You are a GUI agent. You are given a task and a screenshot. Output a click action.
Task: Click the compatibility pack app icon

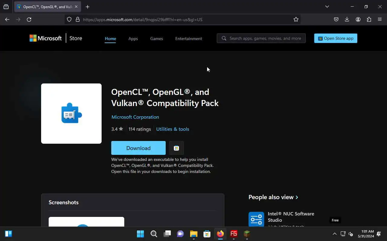pyautogui.click(x=71, y=114)
